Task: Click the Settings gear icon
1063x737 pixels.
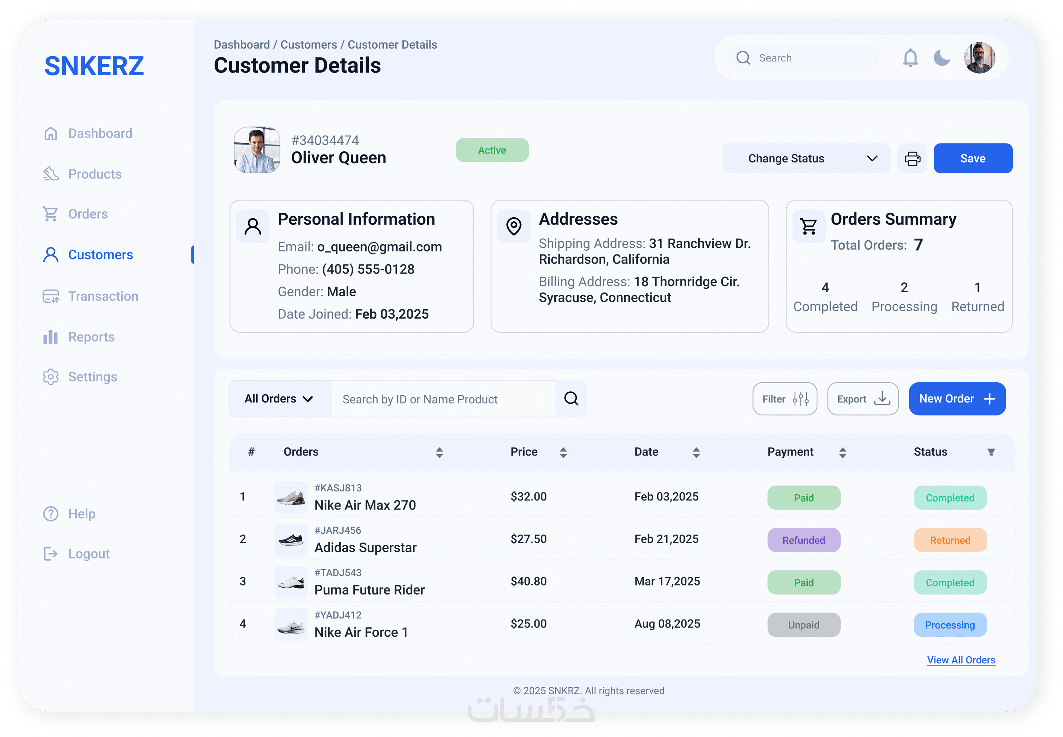Action: pos(51,377)
